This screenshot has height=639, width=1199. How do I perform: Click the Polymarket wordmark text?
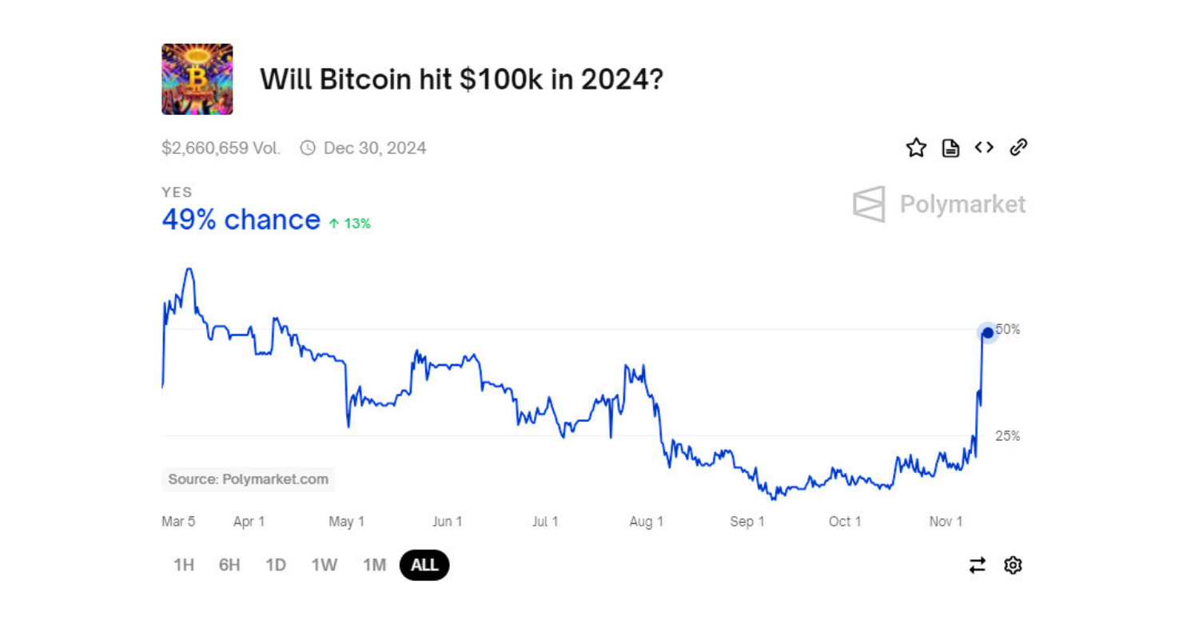tap(962, 204)
